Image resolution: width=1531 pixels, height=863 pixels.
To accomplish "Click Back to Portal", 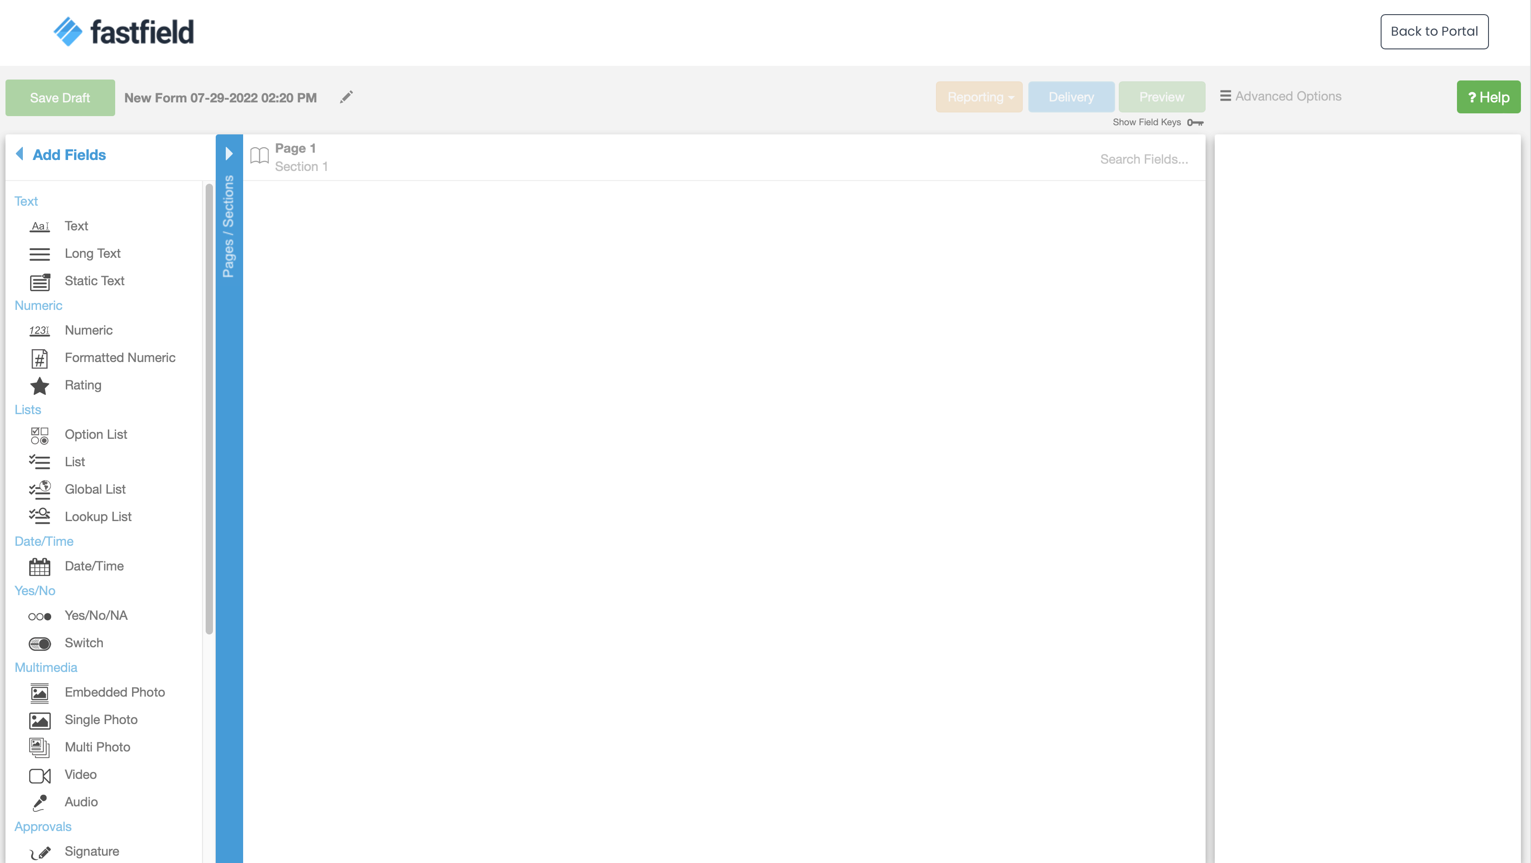I will click(1434, 32).
